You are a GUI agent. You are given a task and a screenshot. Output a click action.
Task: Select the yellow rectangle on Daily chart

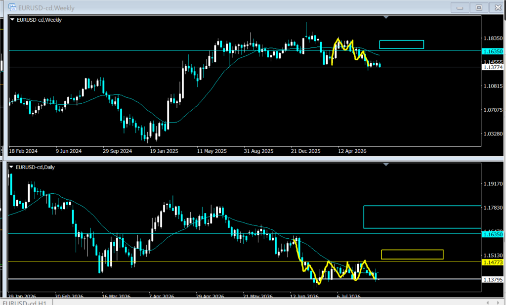412,254
